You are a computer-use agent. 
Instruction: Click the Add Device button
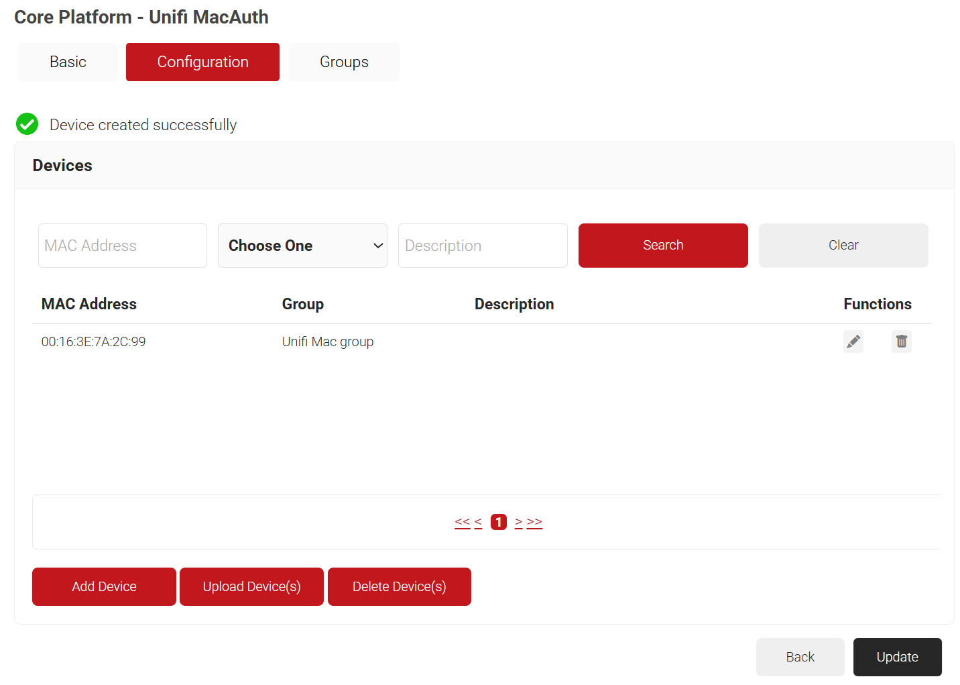coord(104,586)
